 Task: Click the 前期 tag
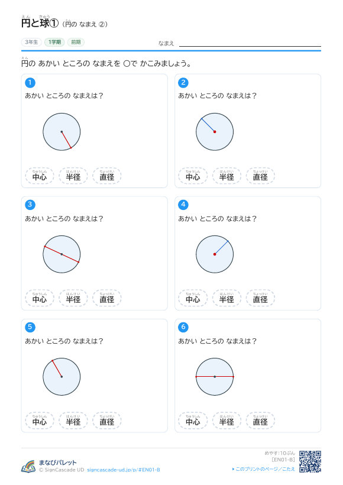pyautogui.click(x=76, y=42)
